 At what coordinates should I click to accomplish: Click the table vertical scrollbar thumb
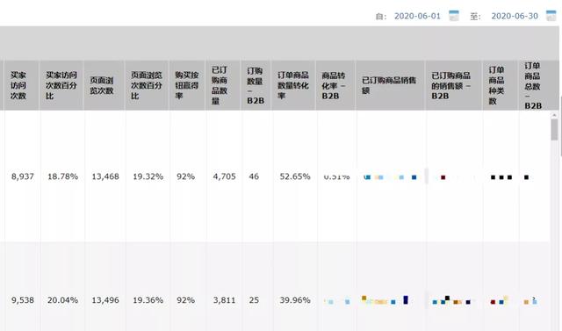pos(554,130)
